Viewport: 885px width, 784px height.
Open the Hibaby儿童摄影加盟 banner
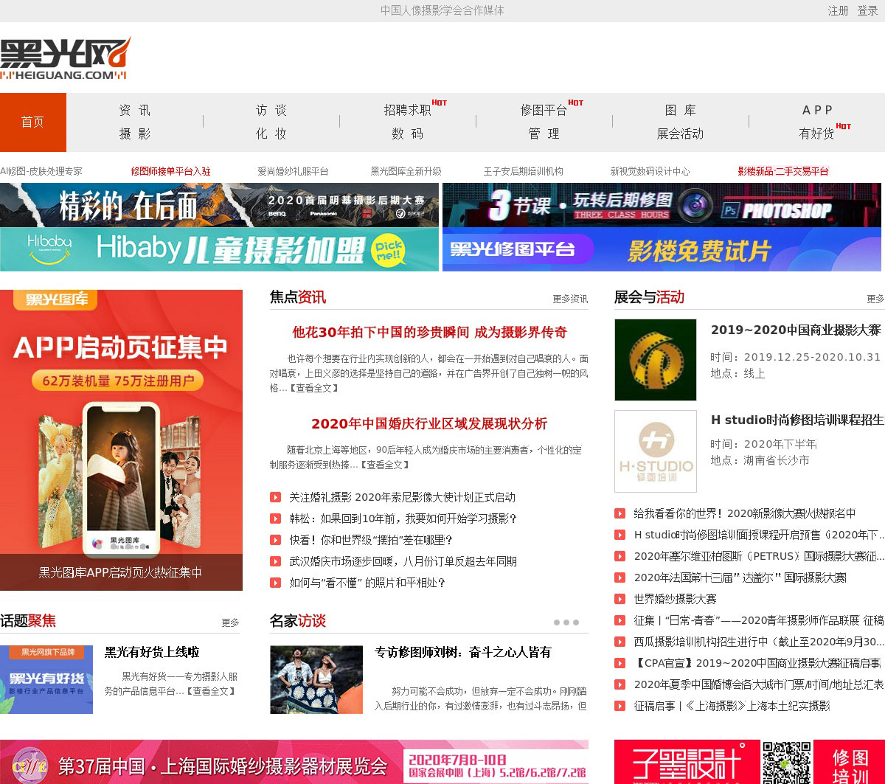click(219, 249)
